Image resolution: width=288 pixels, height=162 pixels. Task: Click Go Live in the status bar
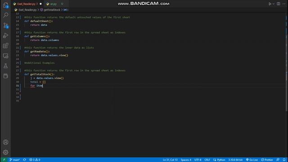[x=252, y=160]
